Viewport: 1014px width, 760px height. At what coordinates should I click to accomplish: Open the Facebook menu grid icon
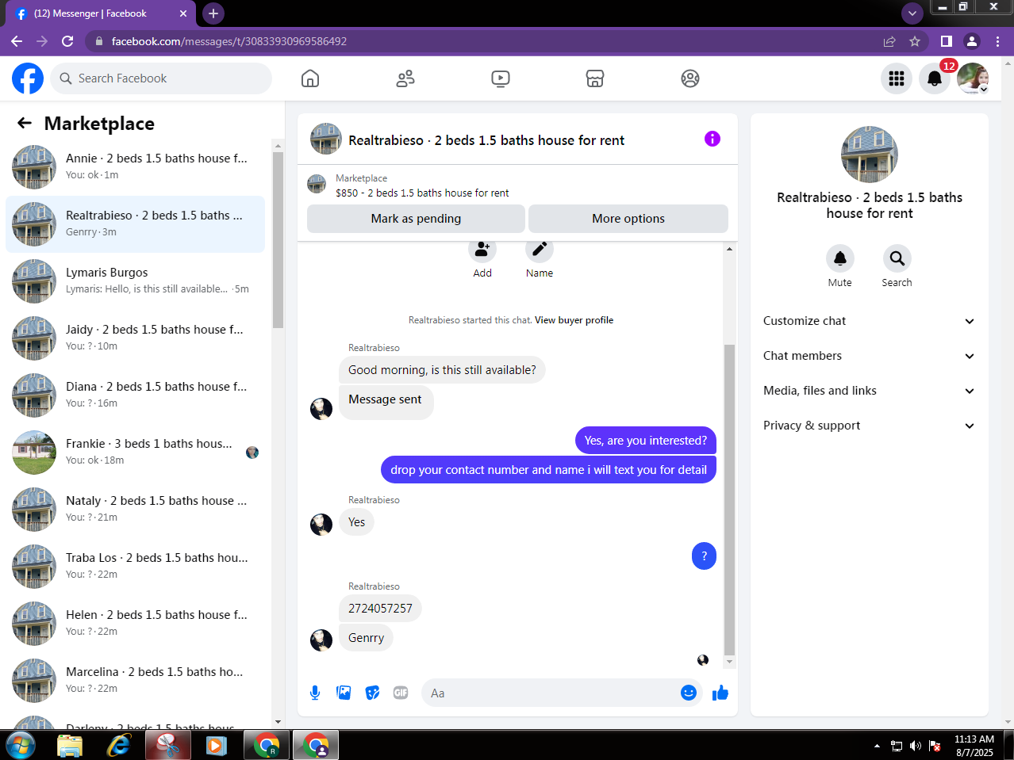[x=897, y=78]
